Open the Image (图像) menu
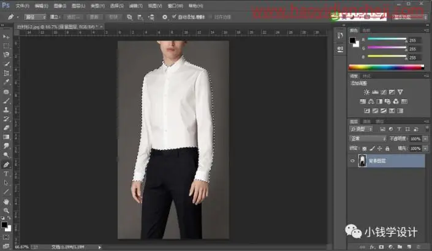The height and width of the screenshot is (251, 432). pos(60,6)
